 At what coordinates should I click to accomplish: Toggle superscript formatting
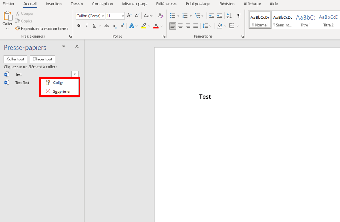(x=122, y=26)
